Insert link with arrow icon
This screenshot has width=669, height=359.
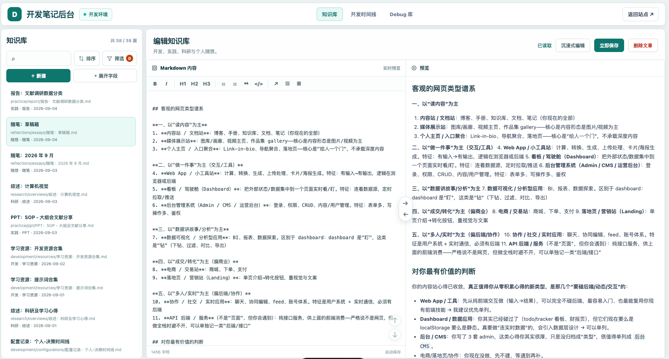coord(276,84)
